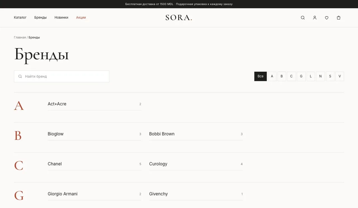358x208 pixels.
Task: Open the Givenchy brand
Action: pos(196,194)
